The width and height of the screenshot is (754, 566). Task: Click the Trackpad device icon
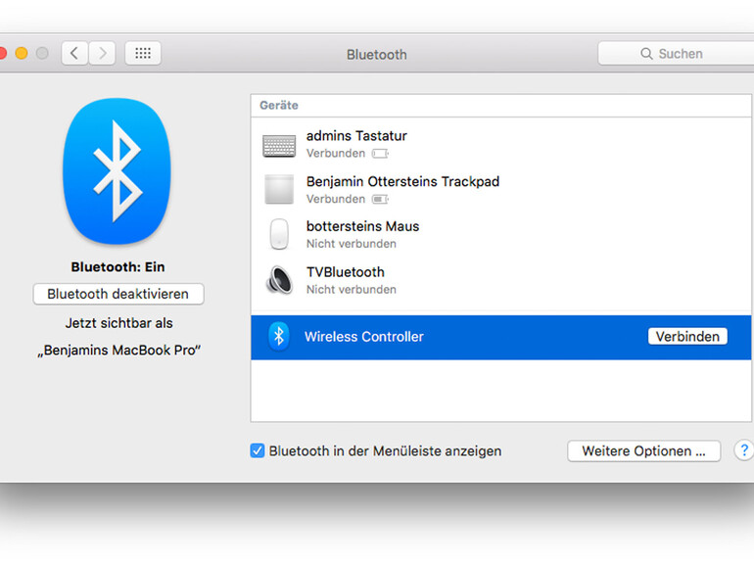(279, 189)
